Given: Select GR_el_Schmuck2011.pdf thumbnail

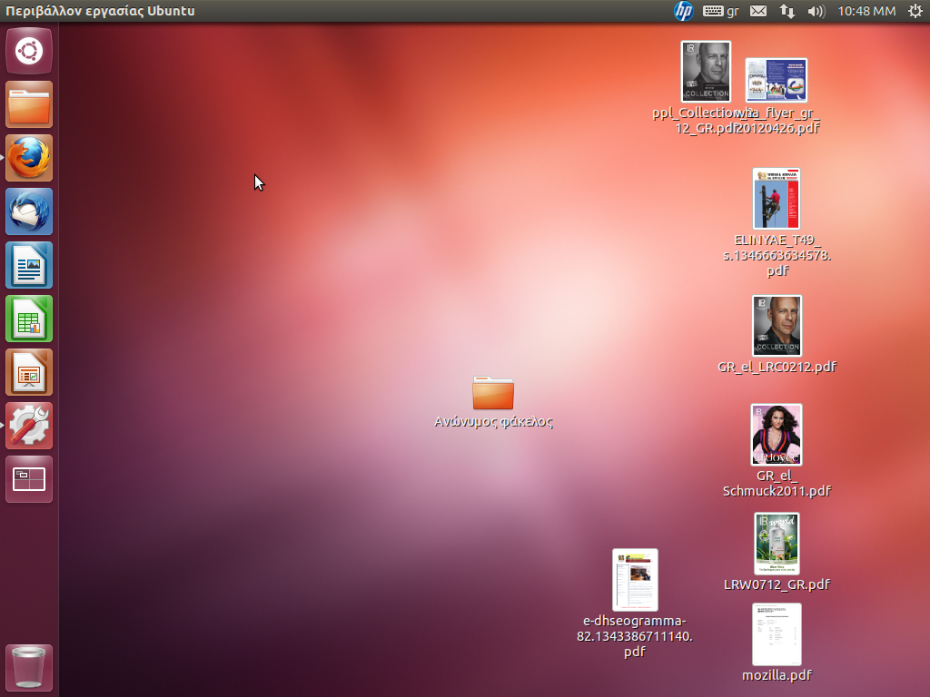Looking at the screenshot, I should pyautogui.click(x=777, y=435).
